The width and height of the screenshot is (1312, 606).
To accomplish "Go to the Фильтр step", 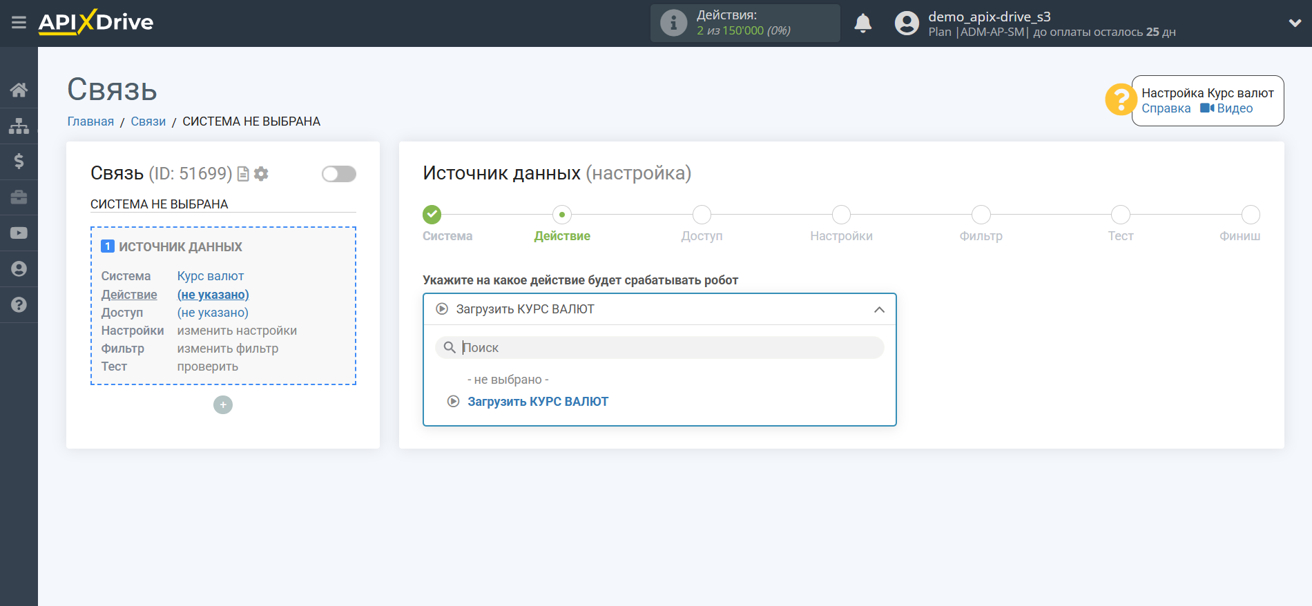I will 981,236.
